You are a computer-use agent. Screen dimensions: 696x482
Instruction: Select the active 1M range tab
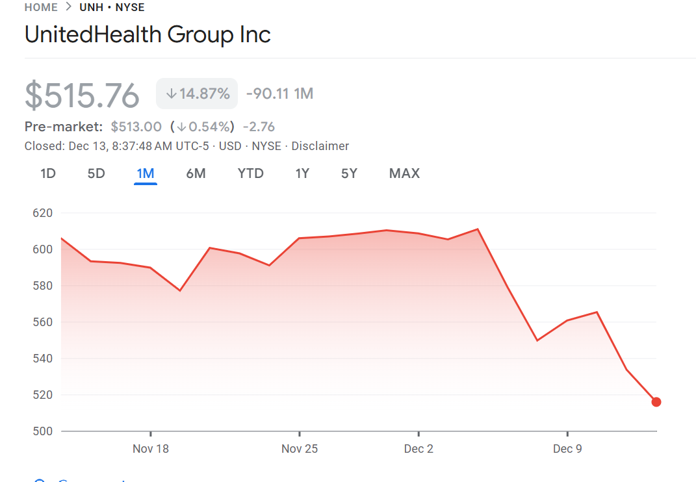146,173
